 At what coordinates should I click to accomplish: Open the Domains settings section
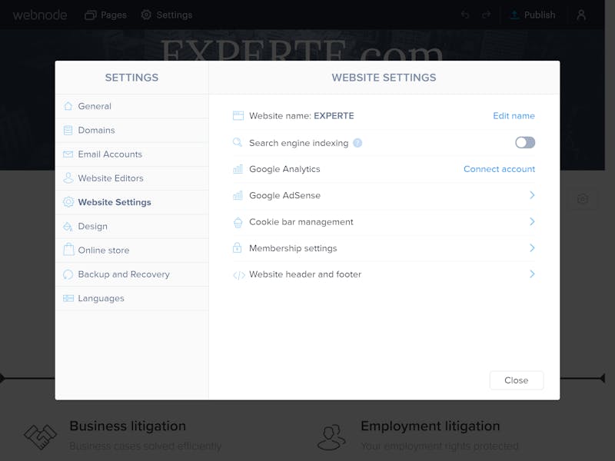click(131, 130)
